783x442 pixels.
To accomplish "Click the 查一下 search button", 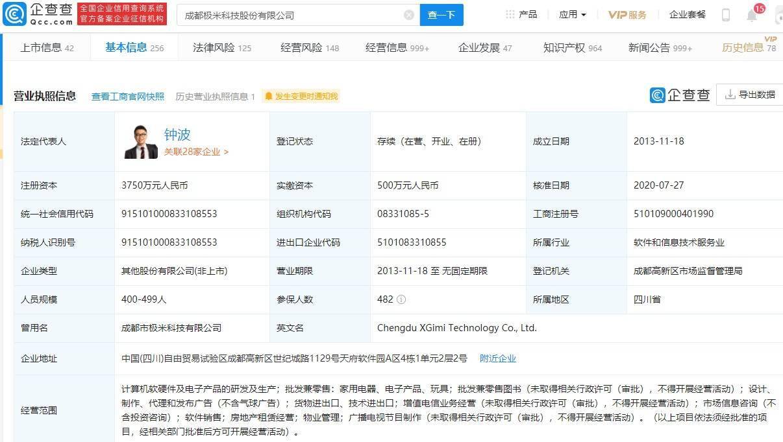I will [441, 14].
